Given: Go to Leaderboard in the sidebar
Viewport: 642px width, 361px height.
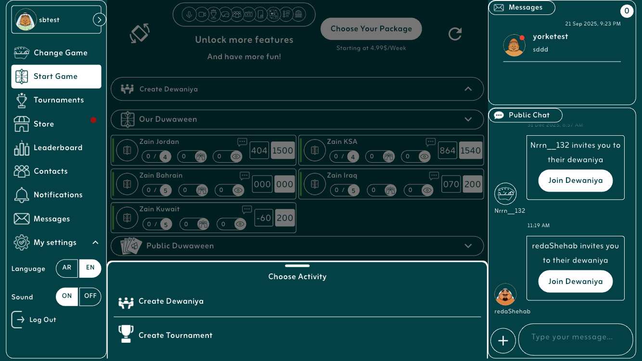Looking at the screenshot, I should [58, 148].
